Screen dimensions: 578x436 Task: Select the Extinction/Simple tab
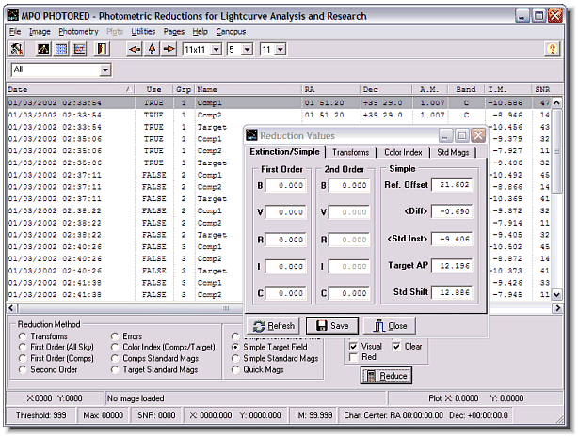pos(284,151)
